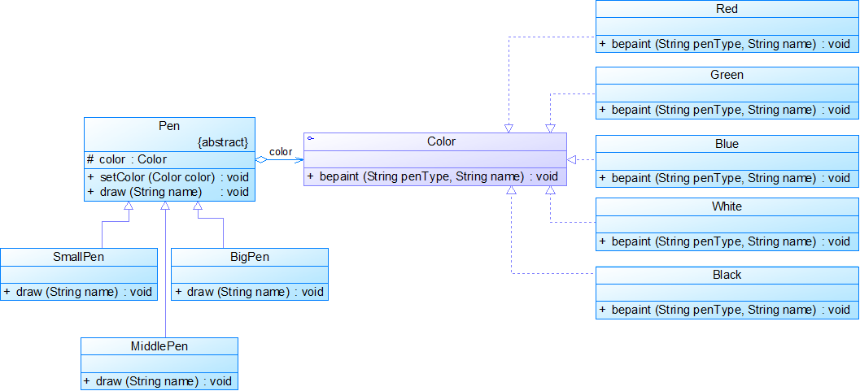Click the MiddlePen class title

click(x=159, y=346)
